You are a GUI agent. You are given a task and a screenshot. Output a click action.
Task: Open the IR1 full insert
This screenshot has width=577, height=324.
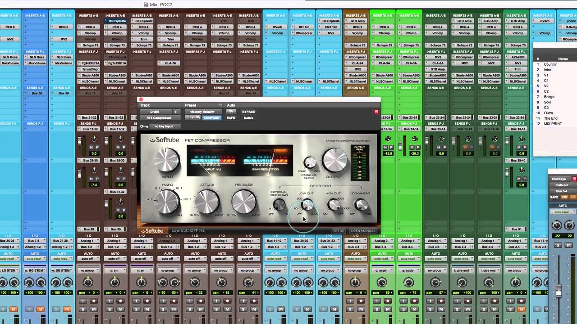304,27
